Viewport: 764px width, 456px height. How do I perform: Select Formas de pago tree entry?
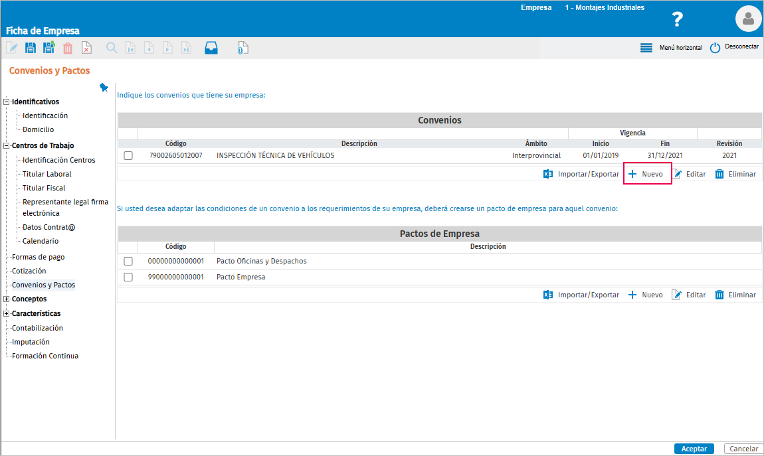38,257
